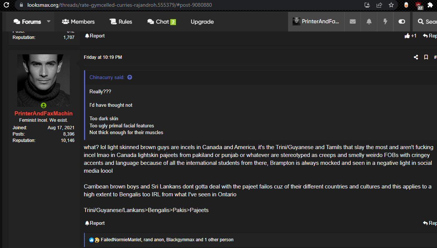The width and height of the screenshot is (437, 248).
Task: Click the Upgrade link
Action: [x=202, y=22]
